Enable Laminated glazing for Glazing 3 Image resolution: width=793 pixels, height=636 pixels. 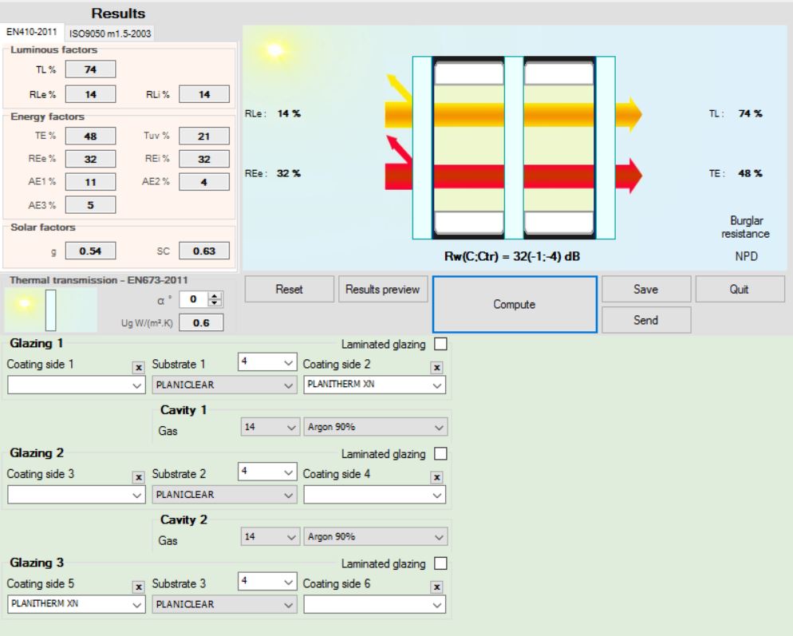(x=440, y=563)
